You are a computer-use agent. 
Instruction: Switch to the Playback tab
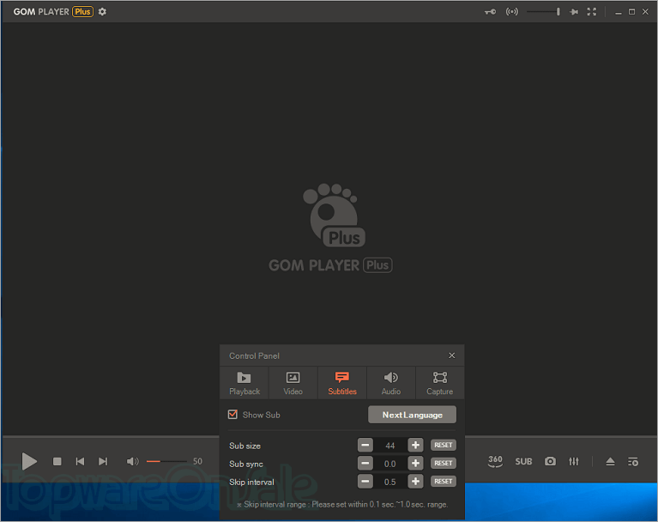244,383
